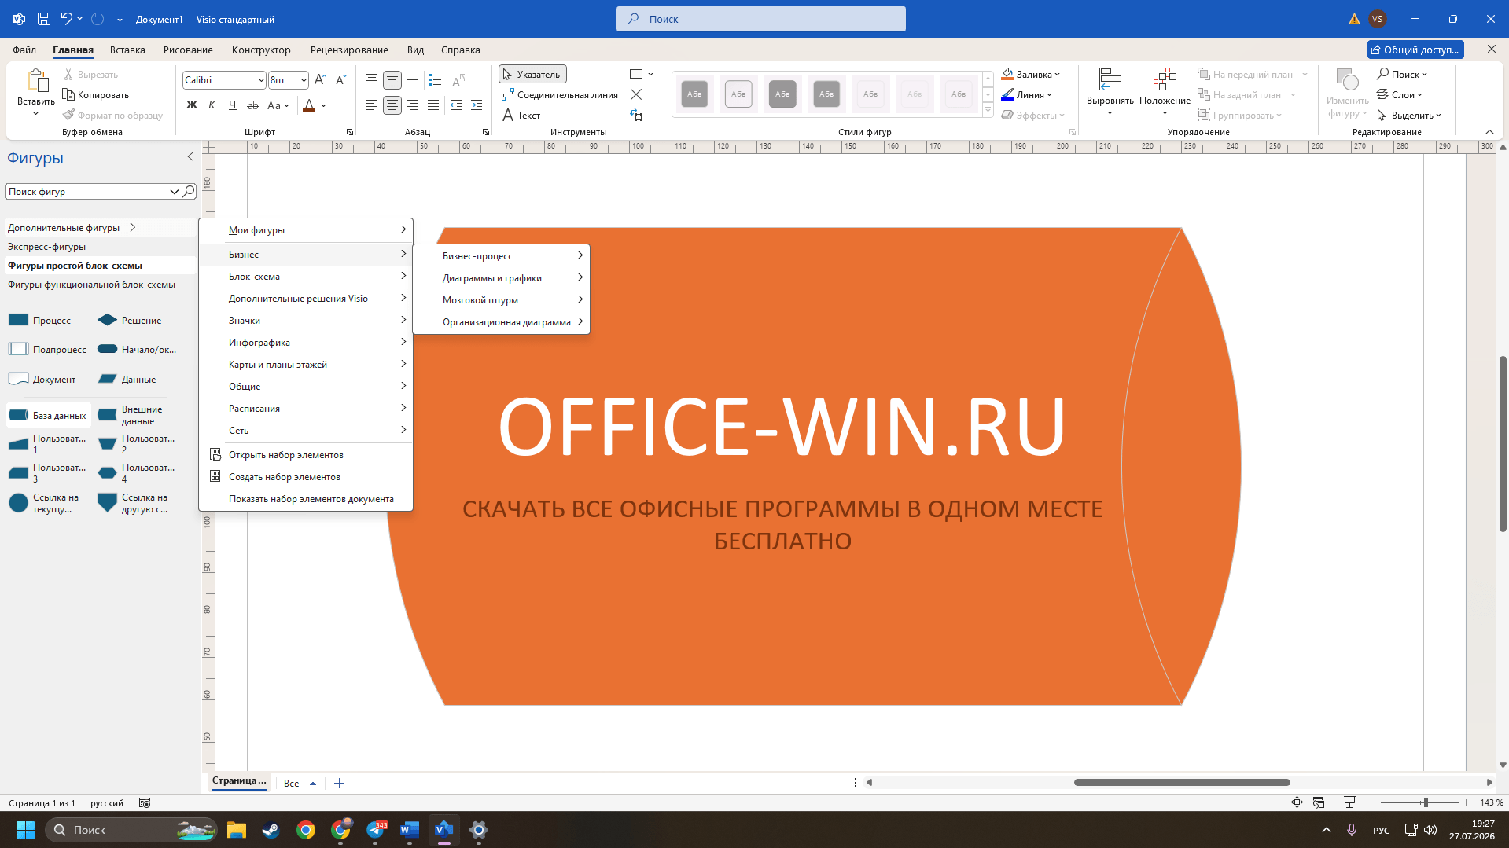Toggle justified text alignment
This screenshot has height=848, width=1509.
pyautogui.click(x=433, y=105)
